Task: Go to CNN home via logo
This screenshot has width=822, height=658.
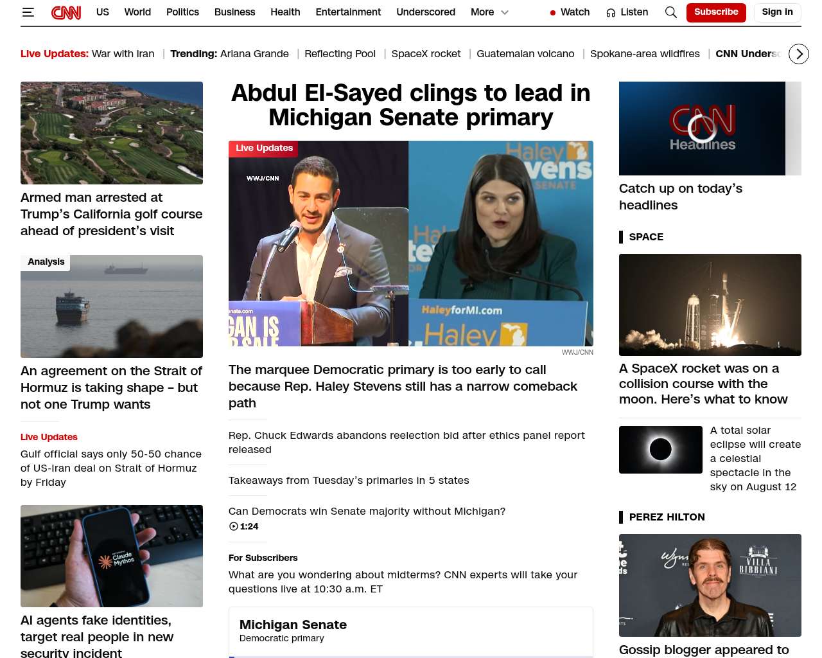Action: [66, 12]
